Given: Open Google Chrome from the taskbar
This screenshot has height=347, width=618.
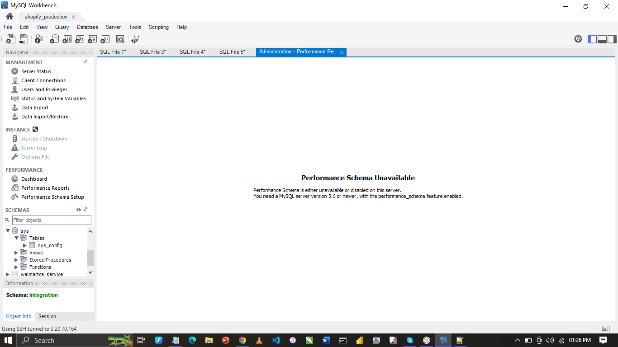Looking at the screenshot, I should click(242, 340).
